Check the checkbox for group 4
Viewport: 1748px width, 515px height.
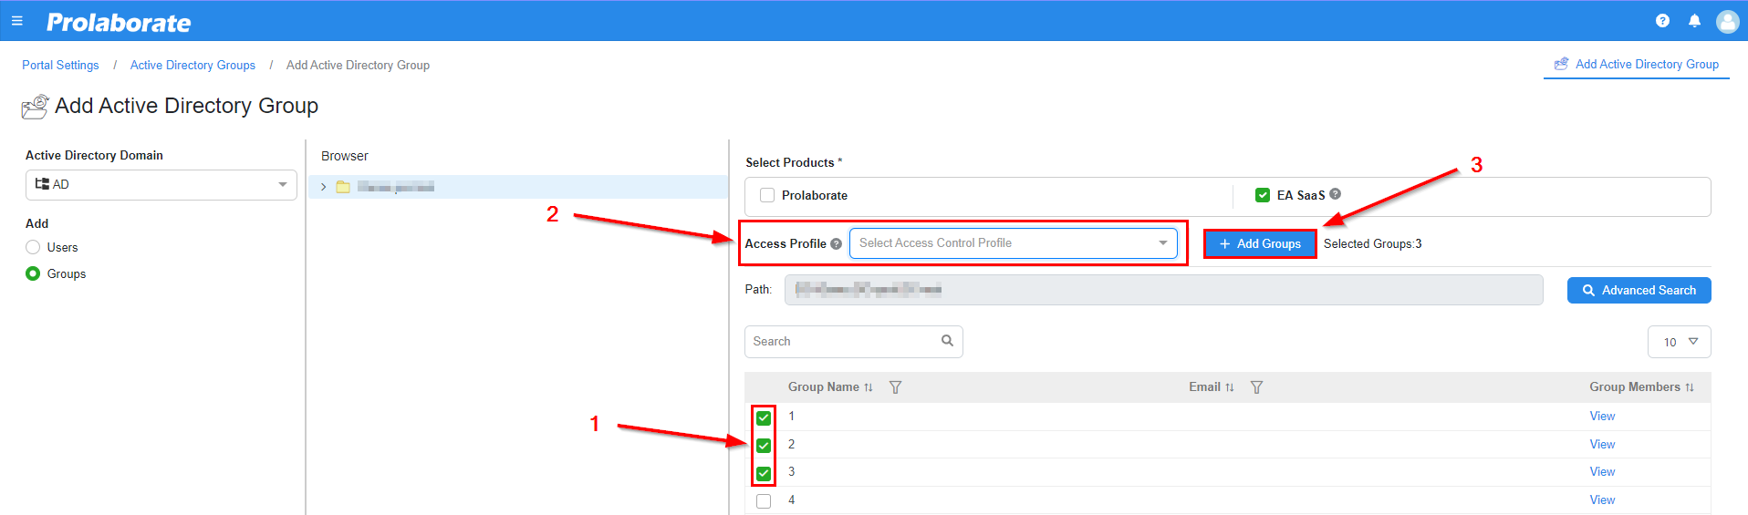tap(764, 501)
